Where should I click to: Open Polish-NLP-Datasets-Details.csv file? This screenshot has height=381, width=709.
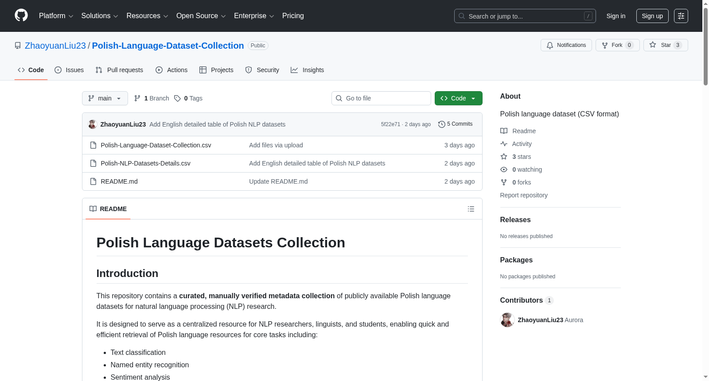coord(146,163)
